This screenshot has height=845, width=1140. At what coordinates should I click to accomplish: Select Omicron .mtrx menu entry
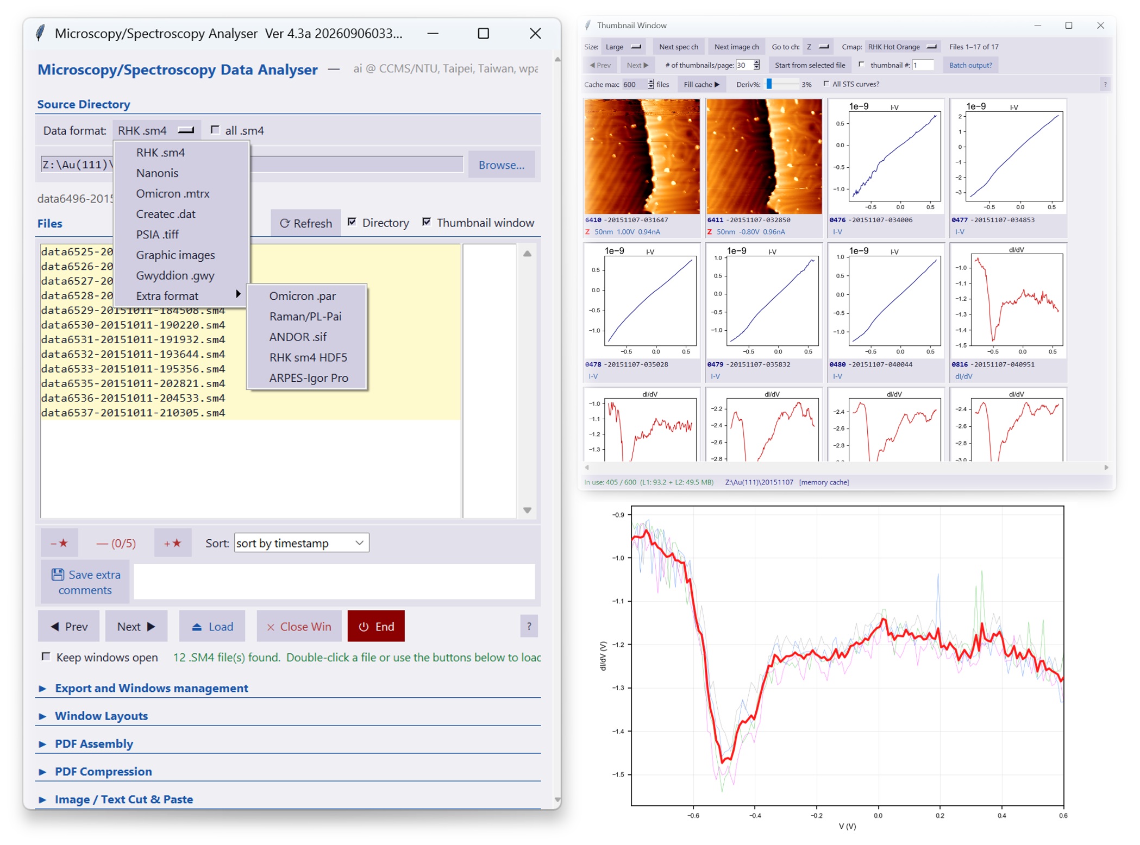coord(181,193)
